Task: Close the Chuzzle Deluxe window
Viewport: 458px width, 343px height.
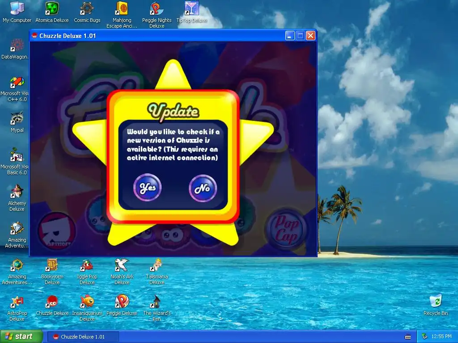Action: (310, 36)
